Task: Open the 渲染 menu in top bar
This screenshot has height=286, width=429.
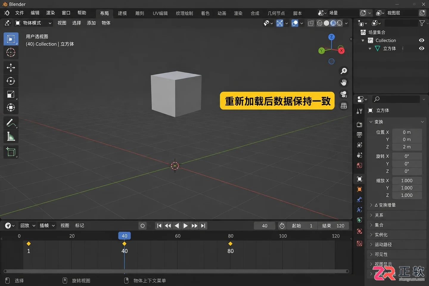Action: (50, 13)
